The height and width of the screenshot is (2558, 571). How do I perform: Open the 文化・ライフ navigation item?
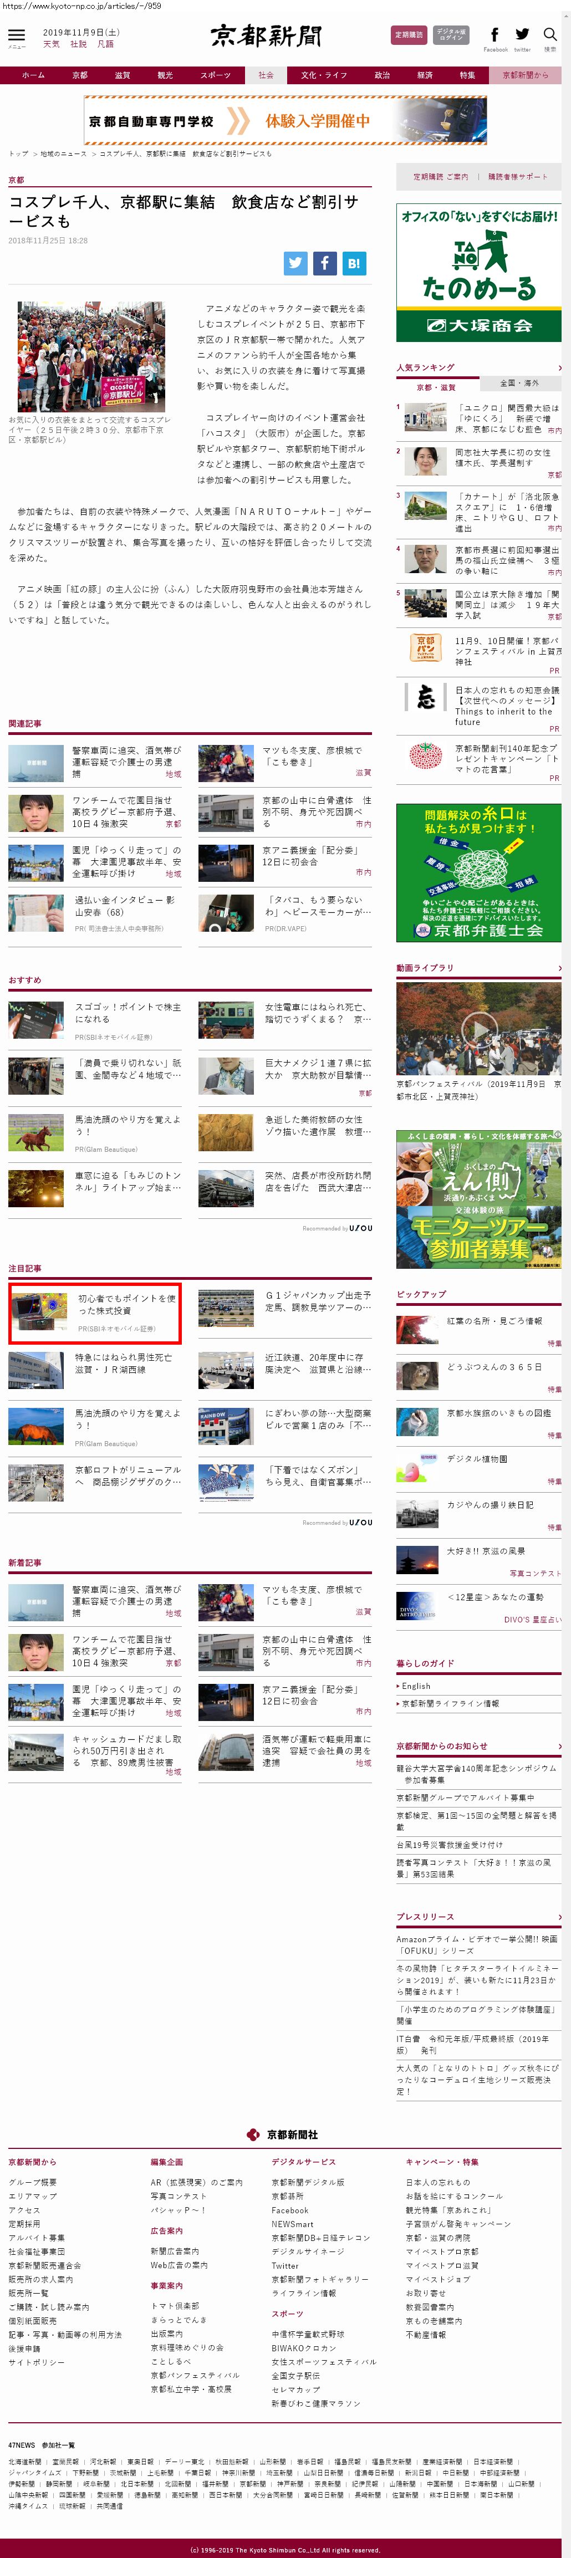(x=324, y=75)
